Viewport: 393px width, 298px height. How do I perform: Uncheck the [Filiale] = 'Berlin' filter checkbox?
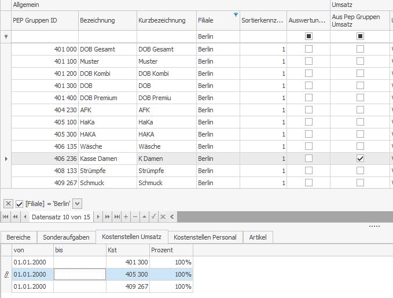[20, 203]
